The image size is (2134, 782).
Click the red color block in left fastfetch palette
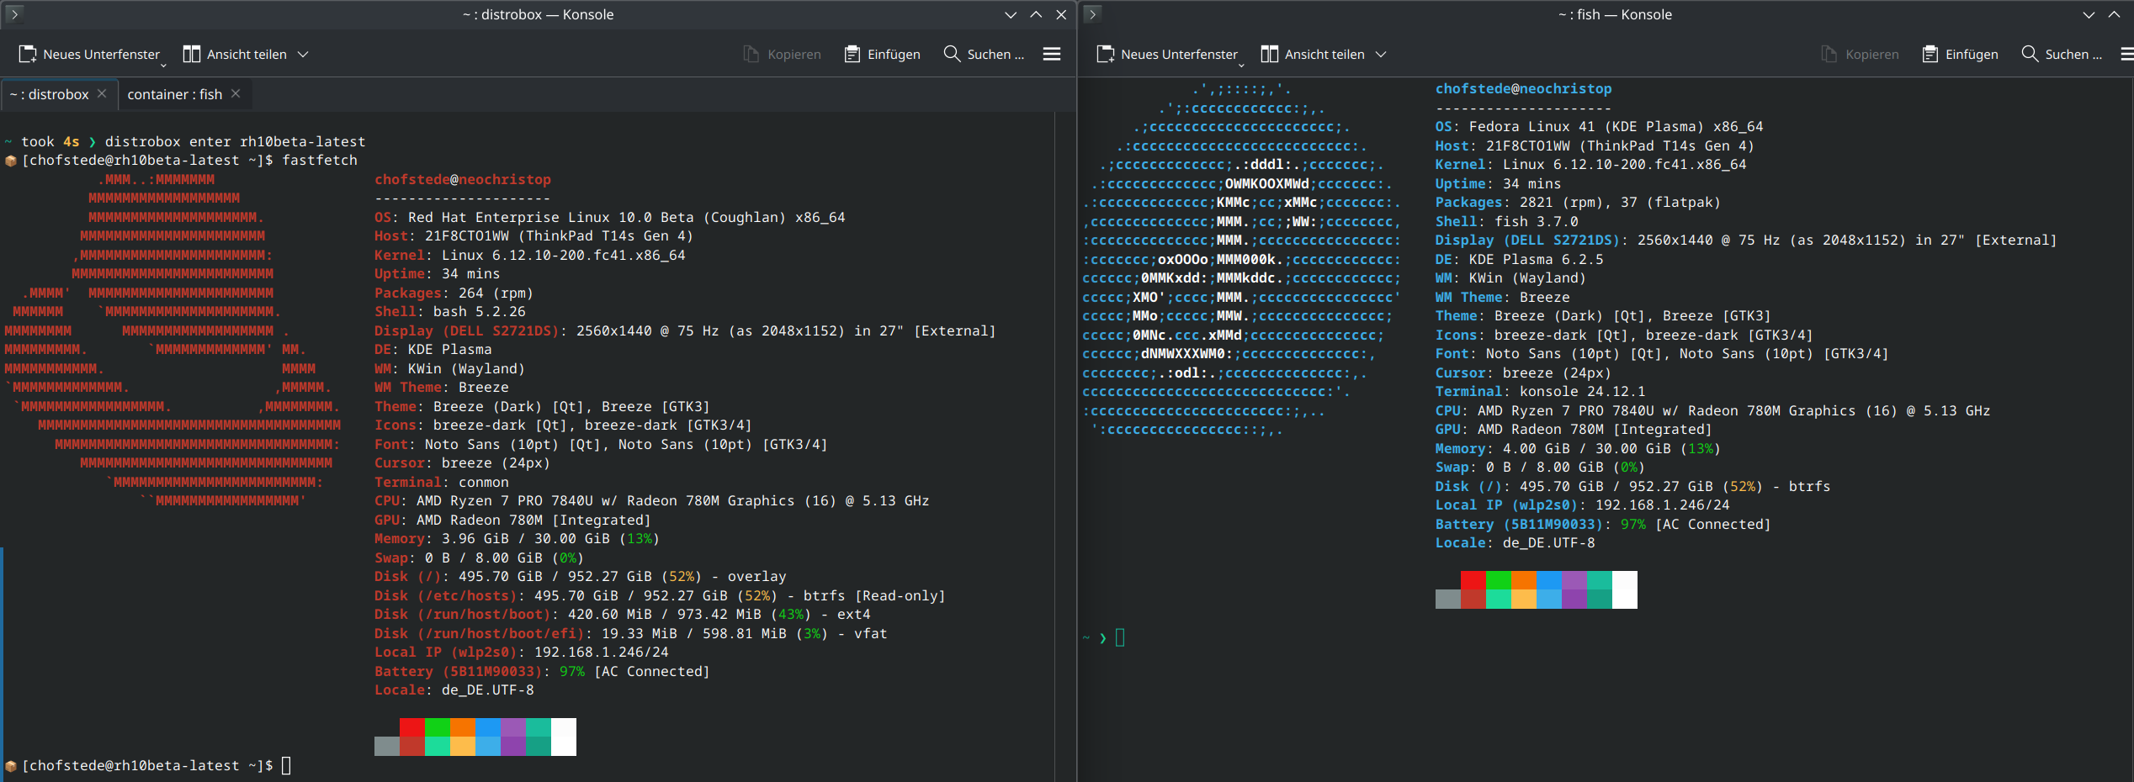(412, 727)
